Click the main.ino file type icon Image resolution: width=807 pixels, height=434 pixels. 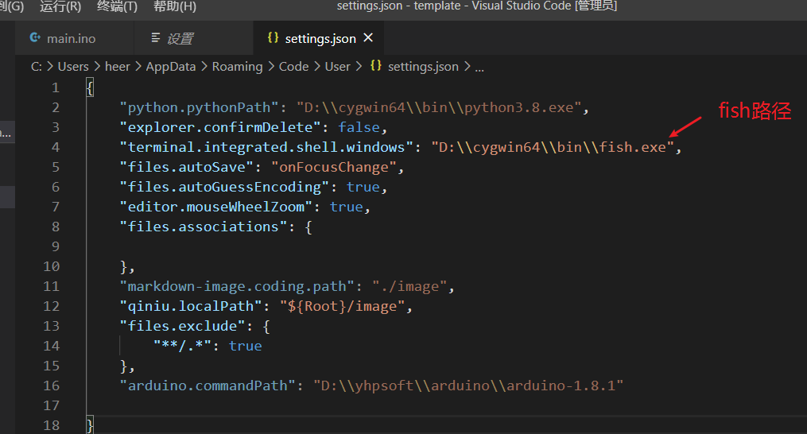[x=35, y=37]
